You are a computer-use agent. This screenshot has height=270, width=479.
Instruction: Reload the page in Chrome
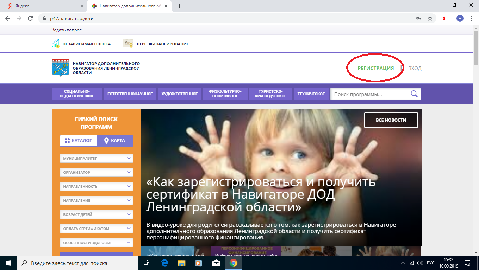[30, 18]
